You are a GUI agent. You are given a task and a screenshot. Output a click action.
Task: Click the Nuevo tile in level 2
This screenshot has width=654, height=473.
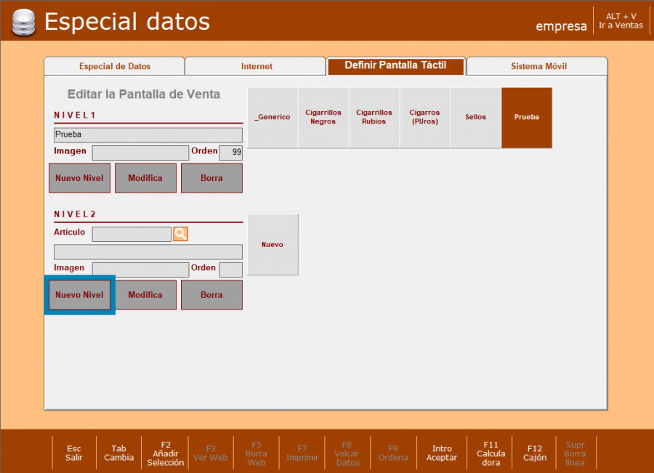[272, 245]
